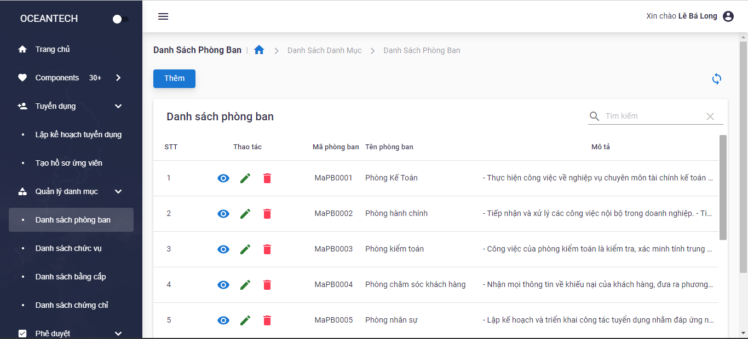Click the Quản lý danh mục category icon

(x=22, y=191)
